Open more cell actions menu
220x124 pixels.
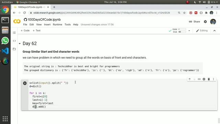213,79
